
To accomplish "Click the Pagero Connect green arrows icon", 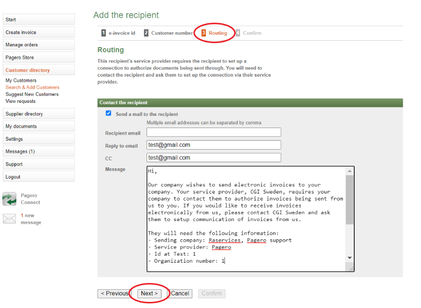I will (9, 199).
